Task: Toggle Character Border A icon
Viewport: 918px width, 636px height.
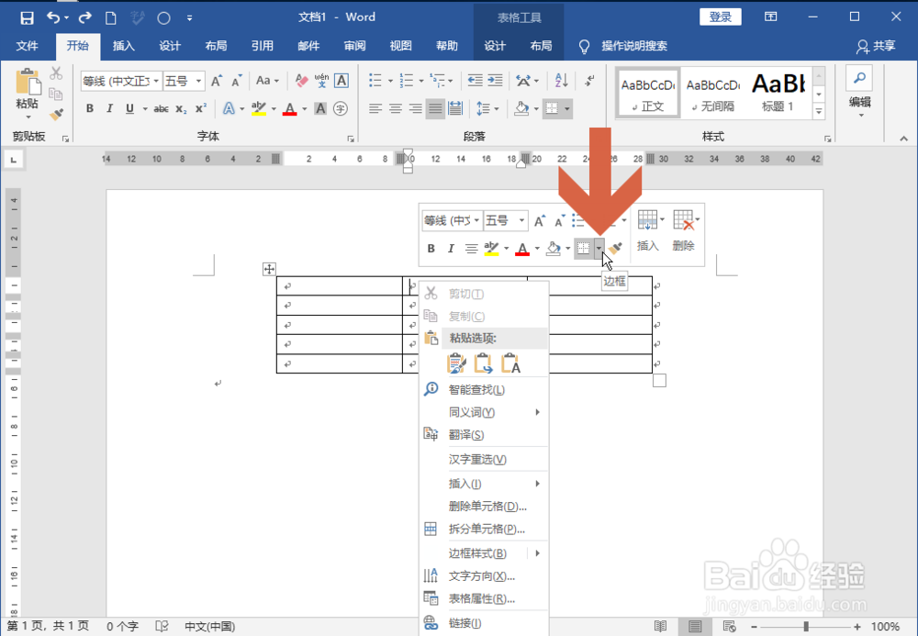Action: tap(341, 81)
